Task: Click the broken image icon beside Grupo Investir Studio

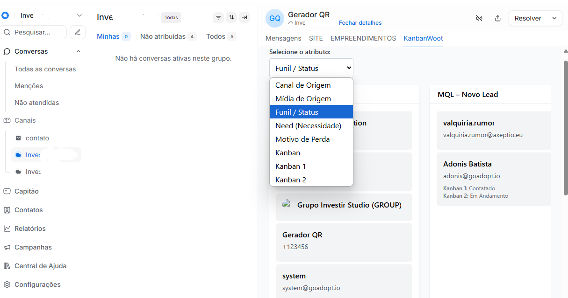Action: [287, 204]
